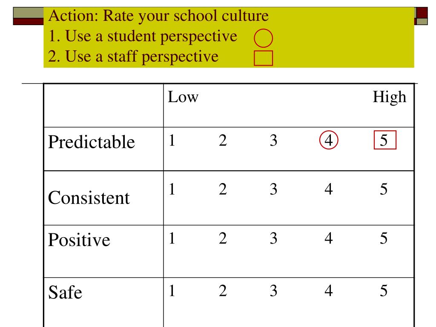Choose rating 3 in the Positive row

[x=273, y=238]
